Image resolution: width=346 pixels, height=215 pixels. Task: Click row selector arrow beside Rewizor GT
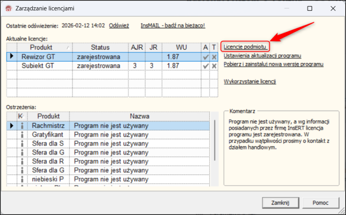[12, 57]
